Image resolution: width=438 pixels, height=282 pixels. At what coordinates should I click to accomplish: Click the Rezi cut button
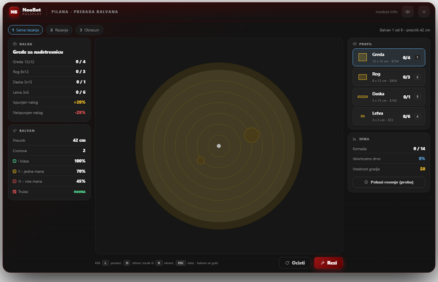328,263
